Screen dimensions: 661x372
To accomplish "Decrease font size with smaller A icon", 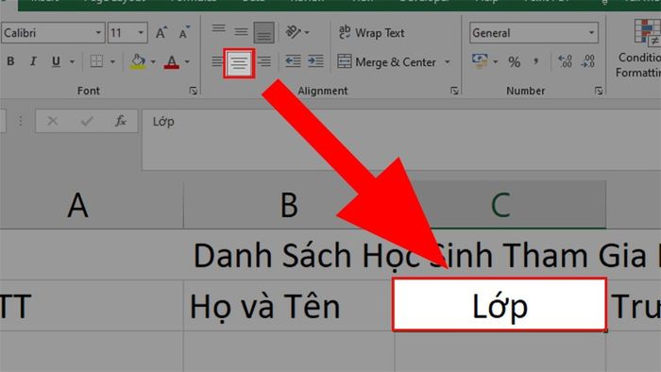I will (x=184, y=32).
